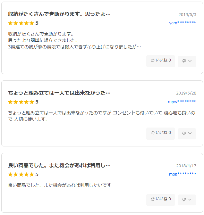This screenshot has width=204, height=215.
Task: Click the review title 収納がたくさんでき助かります
Action: pyautogui.click(x=59, y=14)
